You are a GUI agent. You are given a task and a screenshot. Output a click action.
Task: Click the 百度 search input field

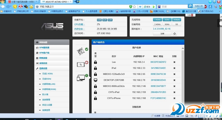click(x=174, y=7)
